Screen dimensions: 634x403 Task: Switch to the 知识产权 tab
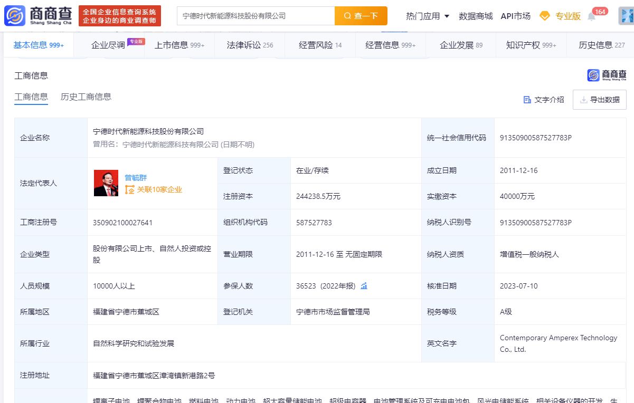531,45
